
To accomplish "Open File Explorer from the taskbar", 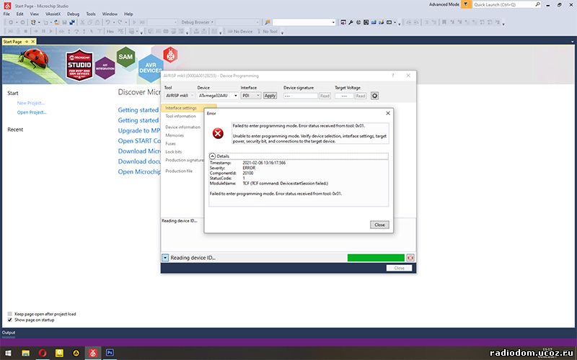I will pyautogui.click(x=25, y=353).
